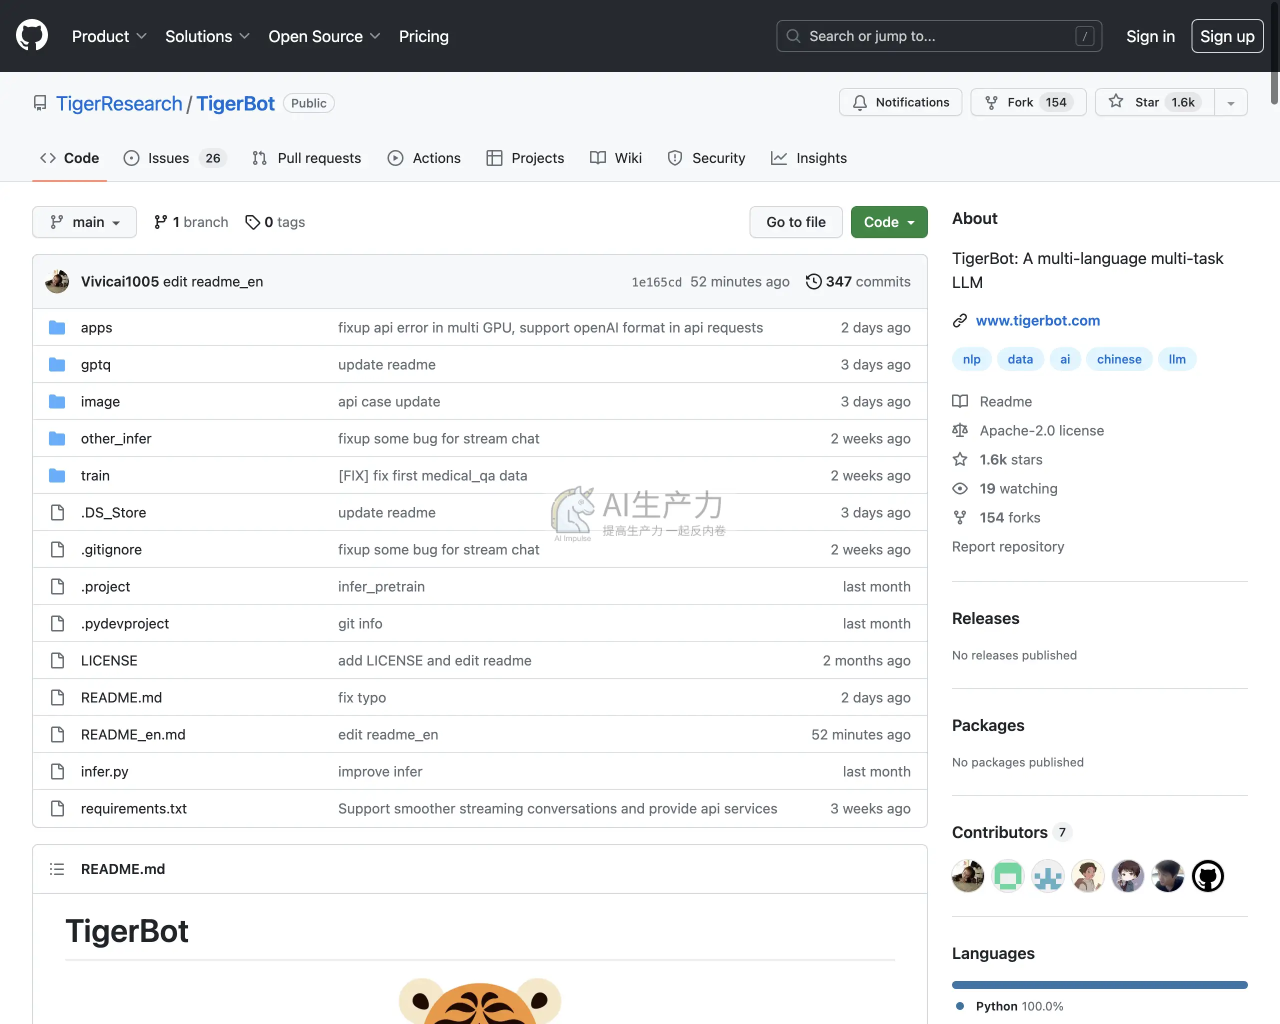Click the star icon next to 1.6k stars
The height and width of the screenshot is (1024, 1280).
959,459
